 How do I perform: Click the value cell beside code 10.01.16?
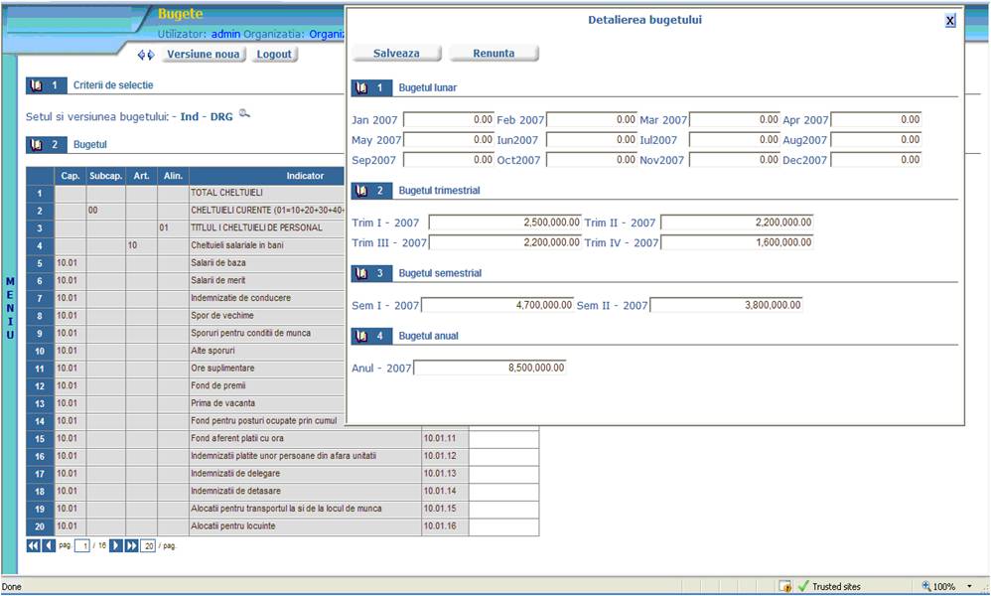pos(503,526)
